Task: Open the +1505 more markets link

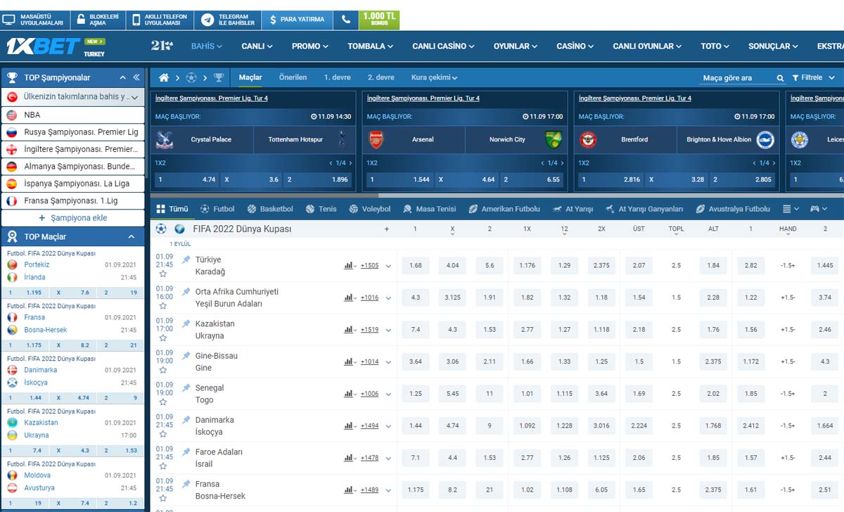Action: pyautogui.click(x=369, y=266)
